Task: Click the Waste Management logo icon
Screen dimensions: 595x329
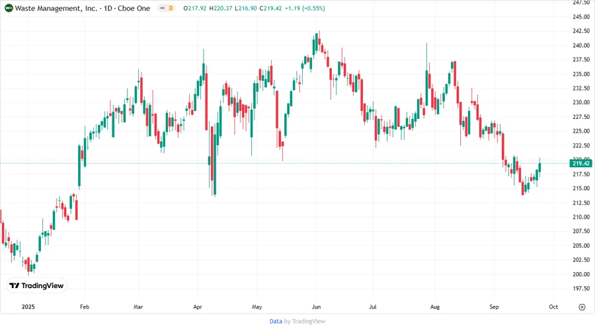Action: coord(9,8)
